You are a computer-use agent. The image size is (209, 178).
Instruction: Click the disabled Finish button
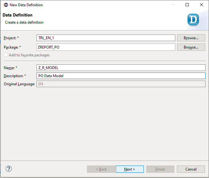click(x=160, y=169)
